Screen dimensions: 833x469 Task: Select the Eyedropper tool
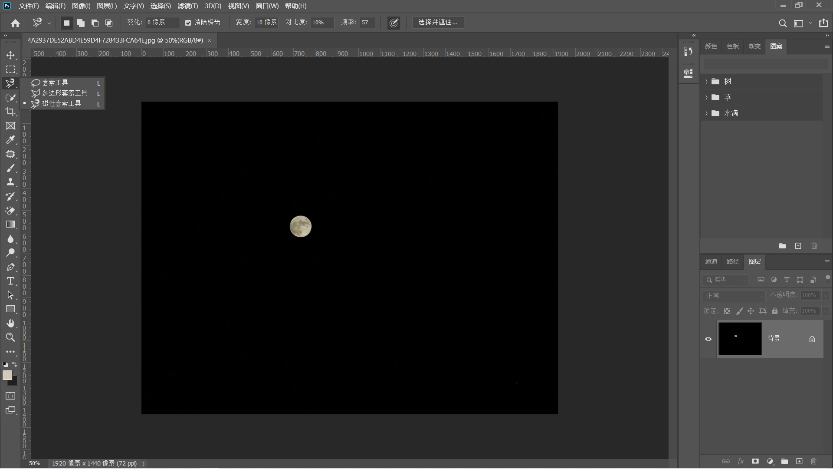(x=10, y=140)
